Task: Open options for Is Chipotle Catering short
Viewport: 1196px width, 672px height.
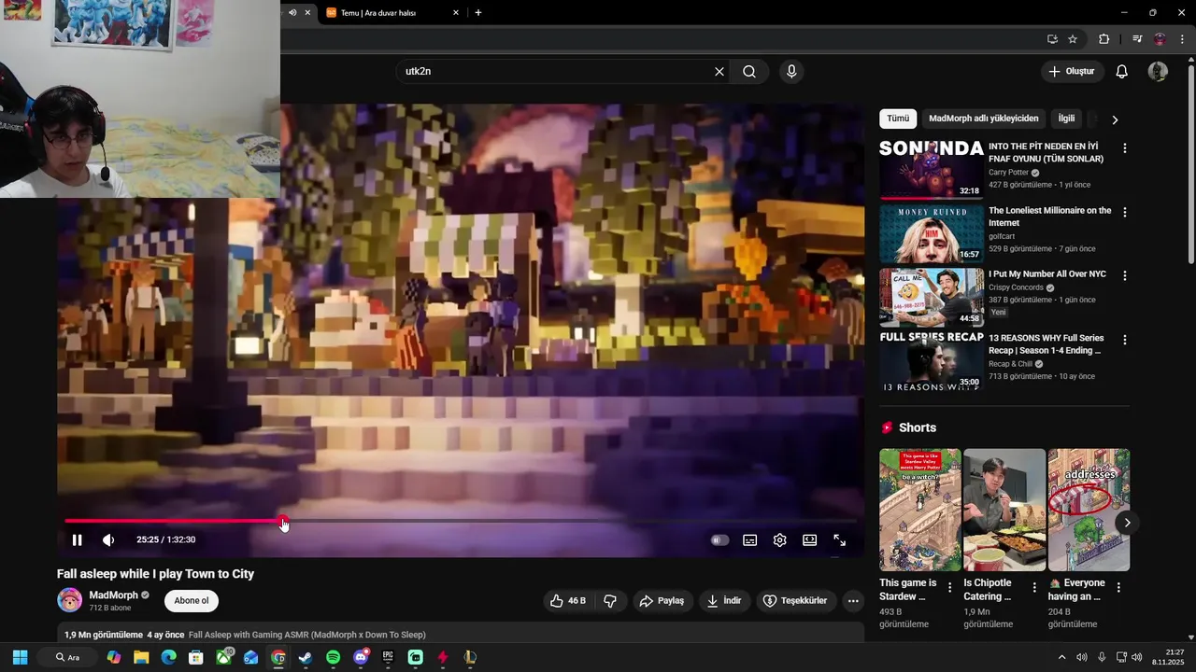Action: [1034, 587]
